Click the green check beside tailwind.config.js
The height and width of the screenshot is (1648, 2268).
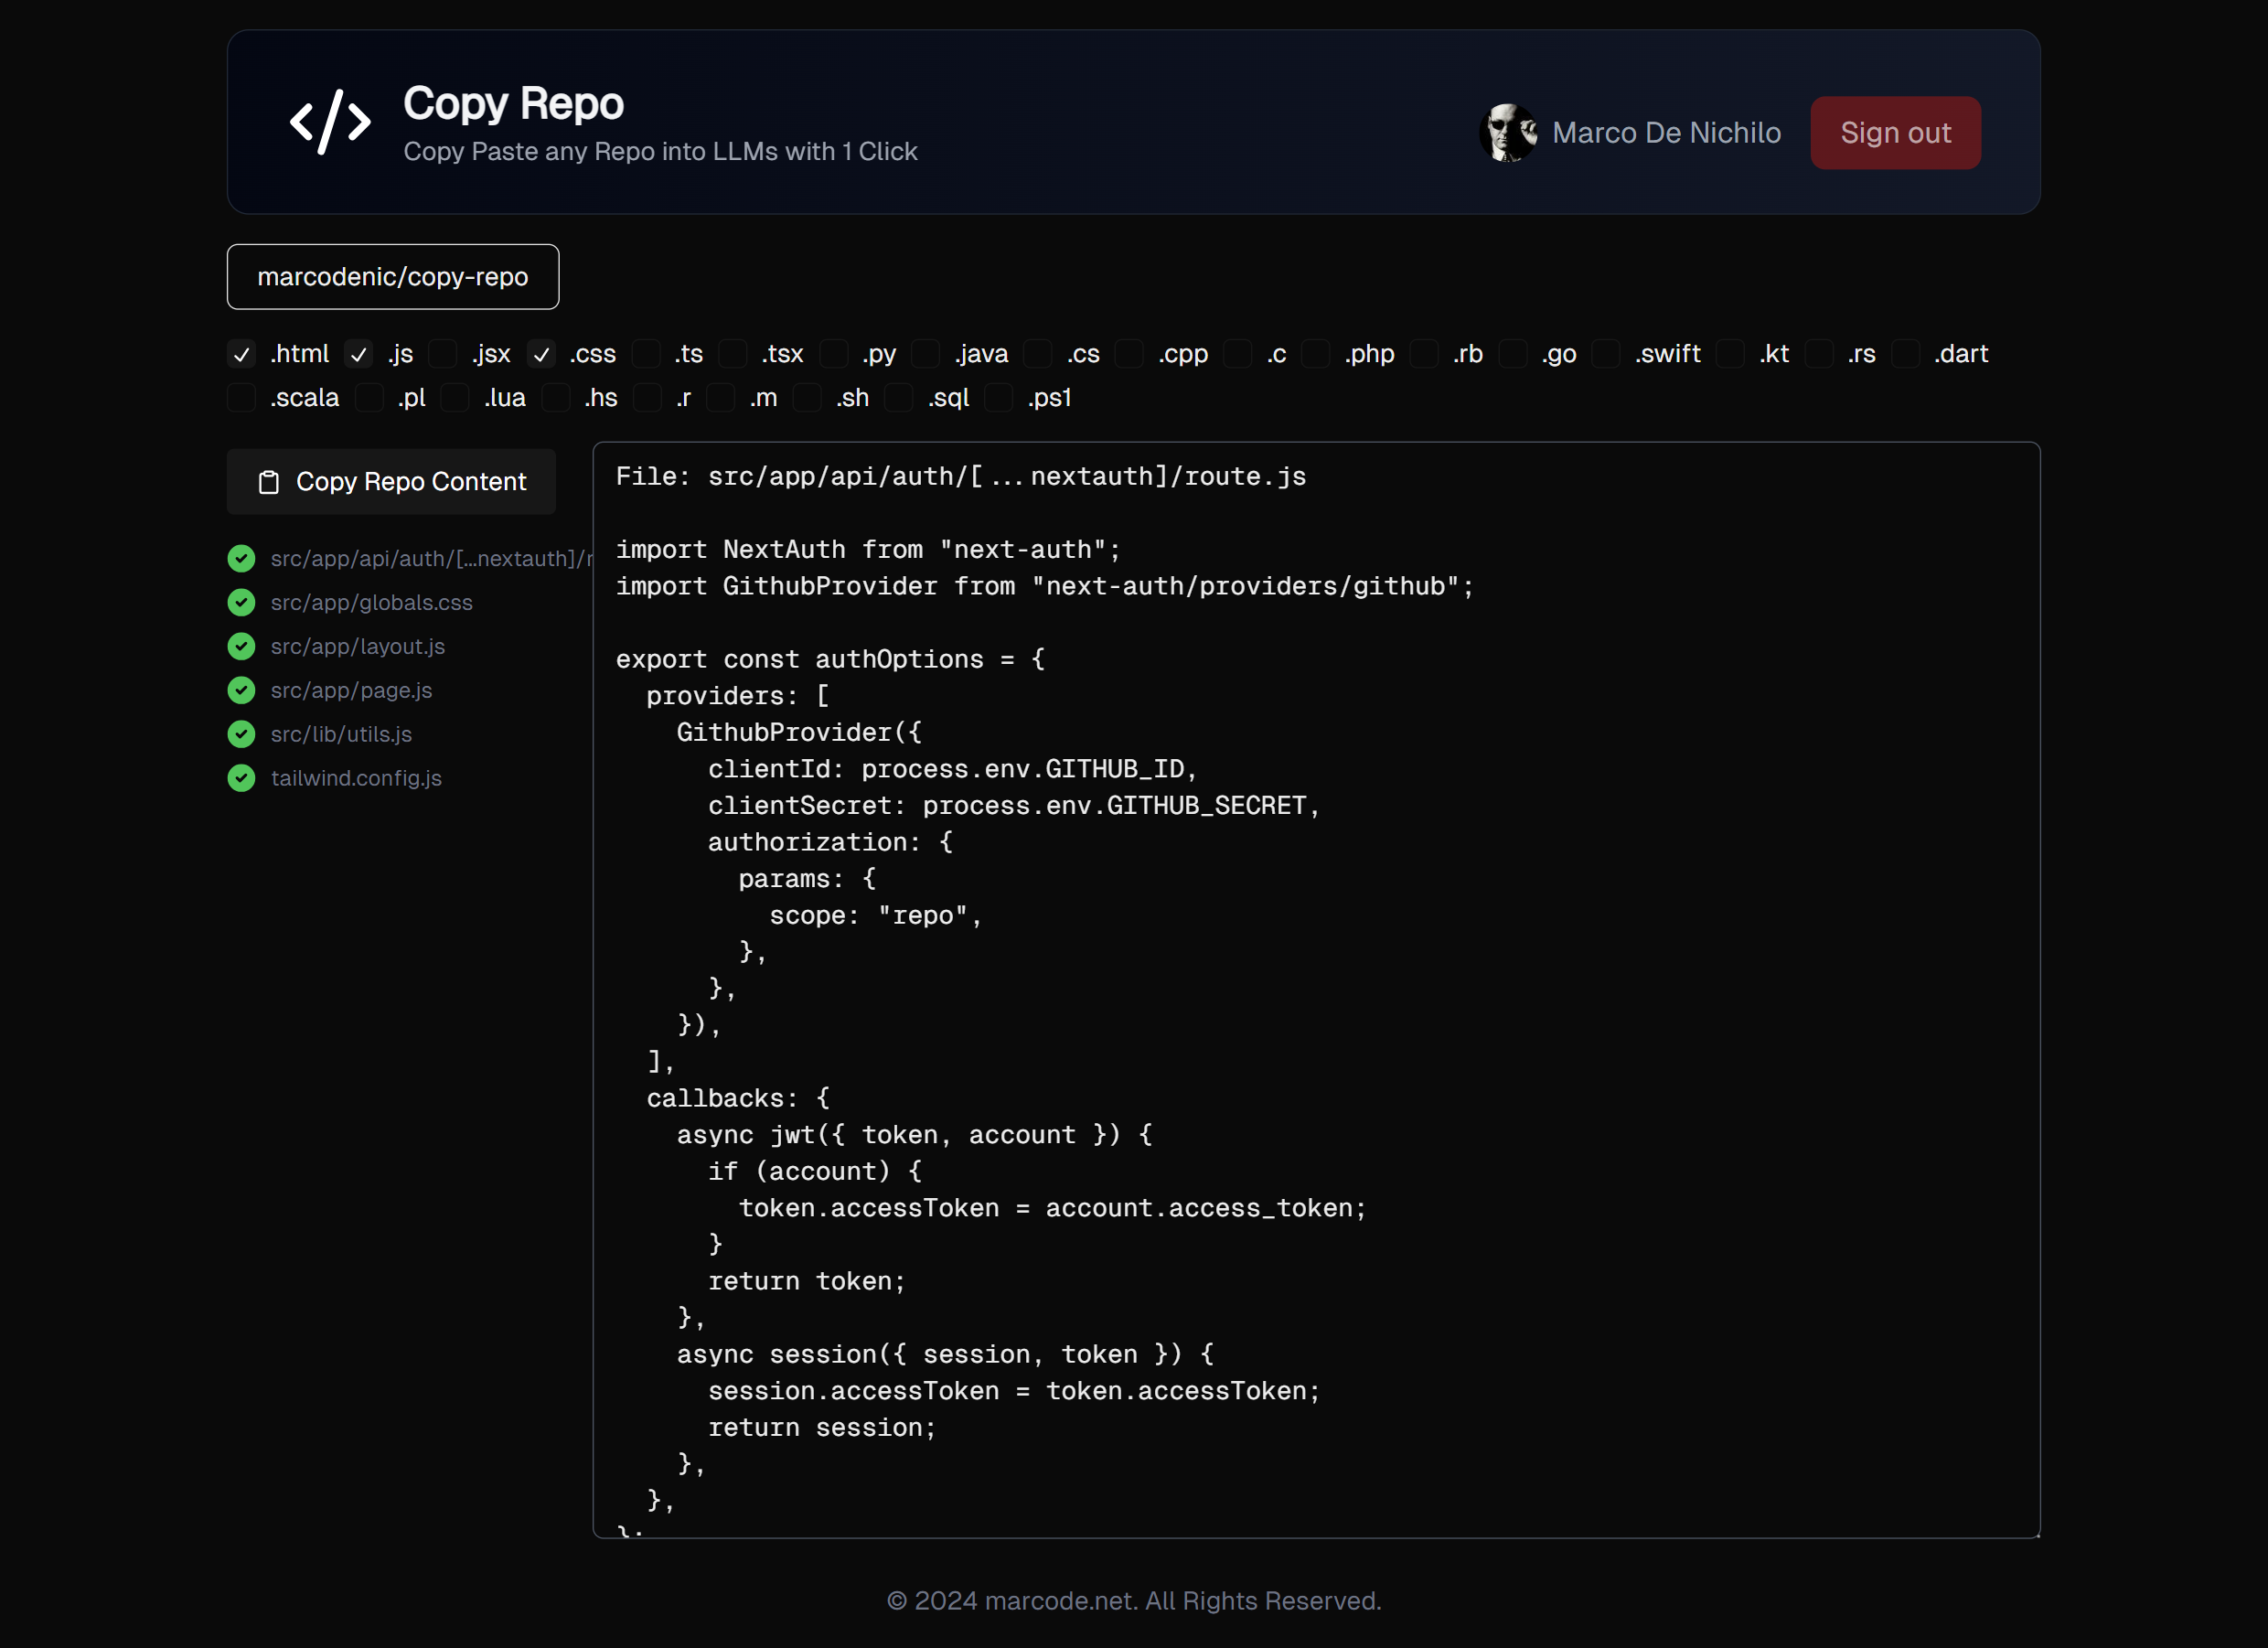point(241,779)
